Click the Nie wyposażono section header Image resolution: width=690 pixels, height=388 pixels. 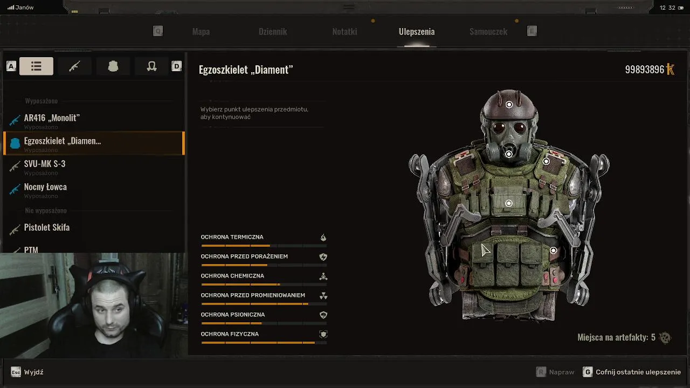coord(46,210)
